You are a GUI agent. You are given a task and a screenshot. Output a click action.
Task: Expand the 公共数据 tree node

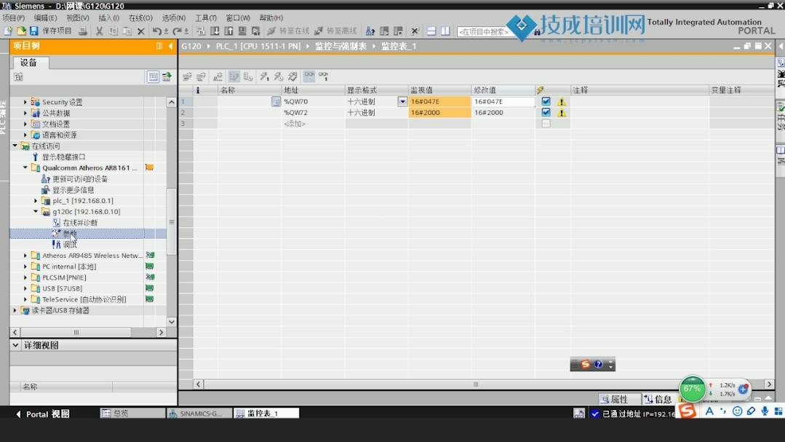pyautogui.click(x=25, y=113)
